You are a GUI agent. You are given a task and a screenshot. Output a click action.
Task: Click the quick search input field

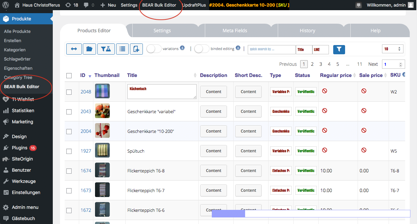pyautogui.click(x=272, y=50)
